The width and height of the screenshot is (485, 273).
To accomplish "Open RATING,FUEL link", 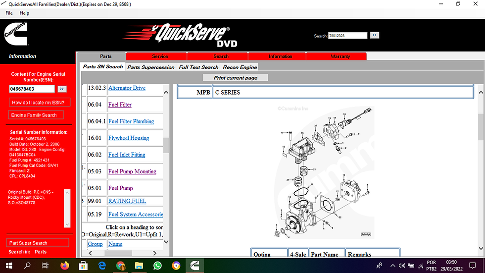I will (x=127, y=201).
